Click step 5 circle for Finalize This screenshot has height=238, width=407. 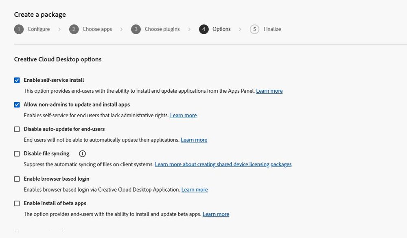pyautogui.click(x=254, y=29)
